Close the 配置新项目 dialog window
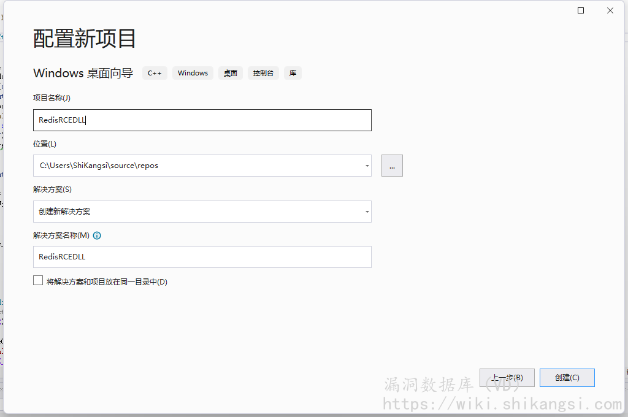 (610, 10)
